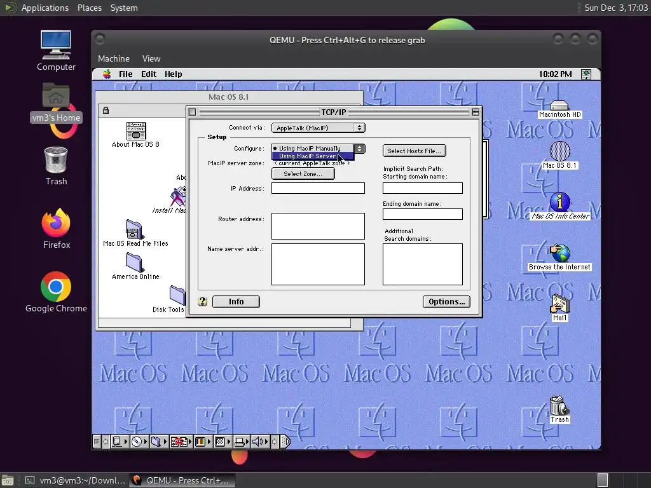Screen dimensions: 651x488
Task: Select the Macintosh HD disk icon
Action: click(559, 109)
